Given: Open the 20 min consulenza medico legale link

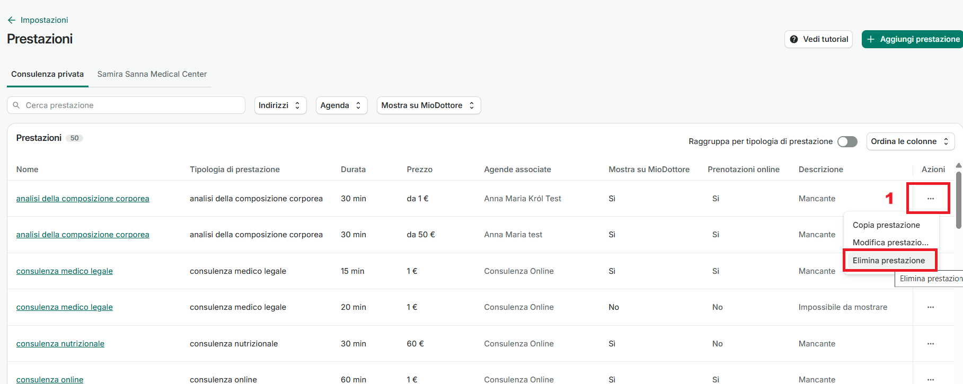Looking at the screenshot, I should point(65,307).
